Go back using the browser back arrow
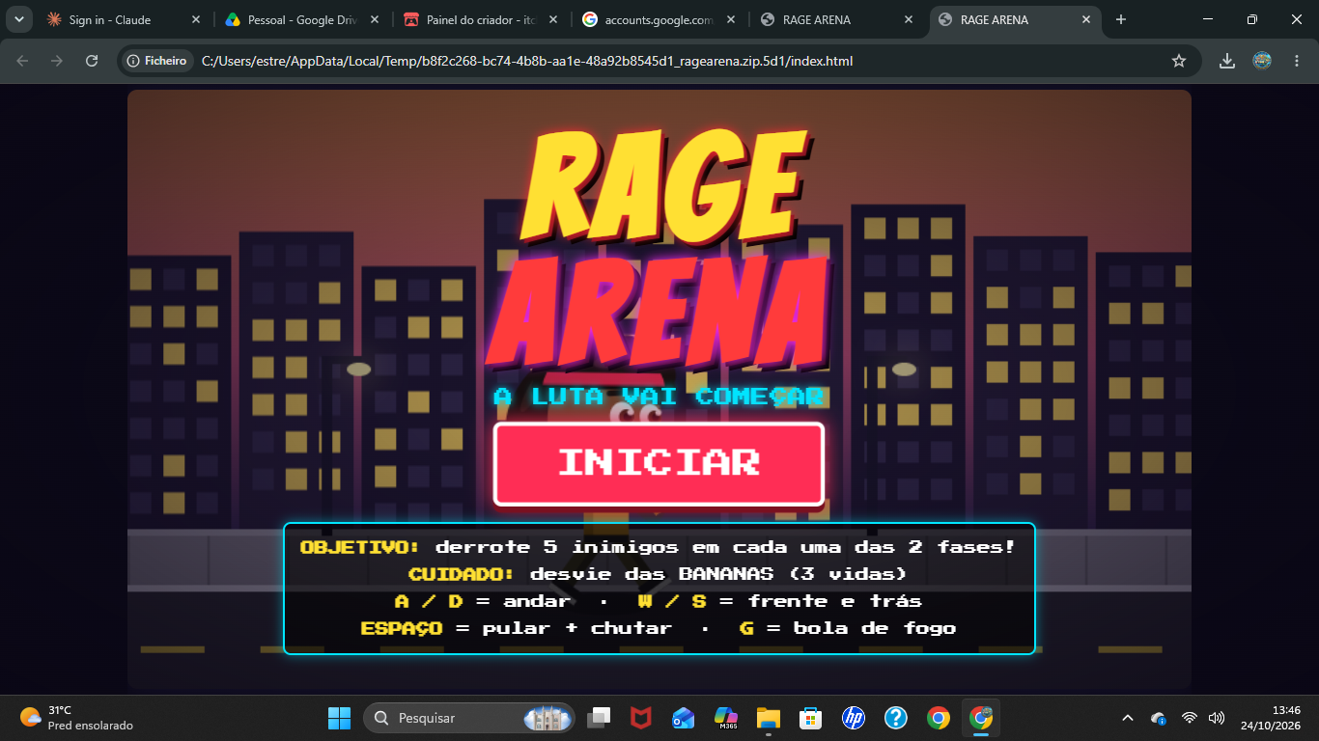1319x741 pixels. click(22, 61)
